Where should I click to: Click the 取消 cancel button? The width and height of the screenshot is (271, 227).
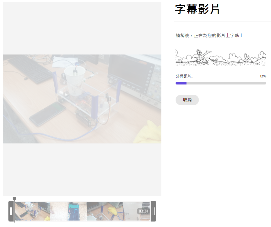point(187,100)
